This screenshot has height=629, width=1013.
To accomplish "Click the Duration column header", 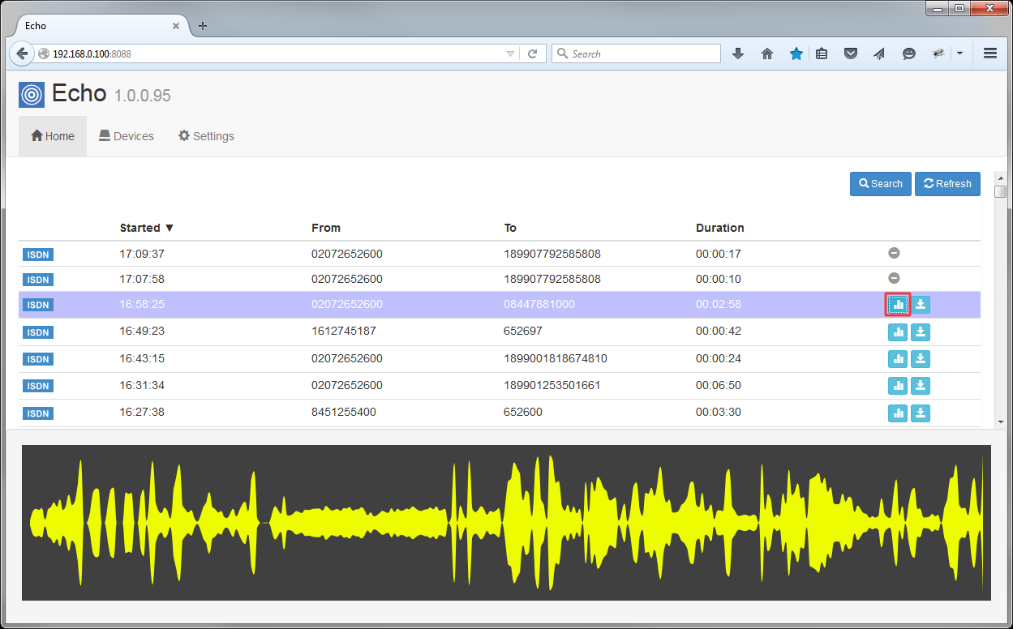I will click(720, 228).
